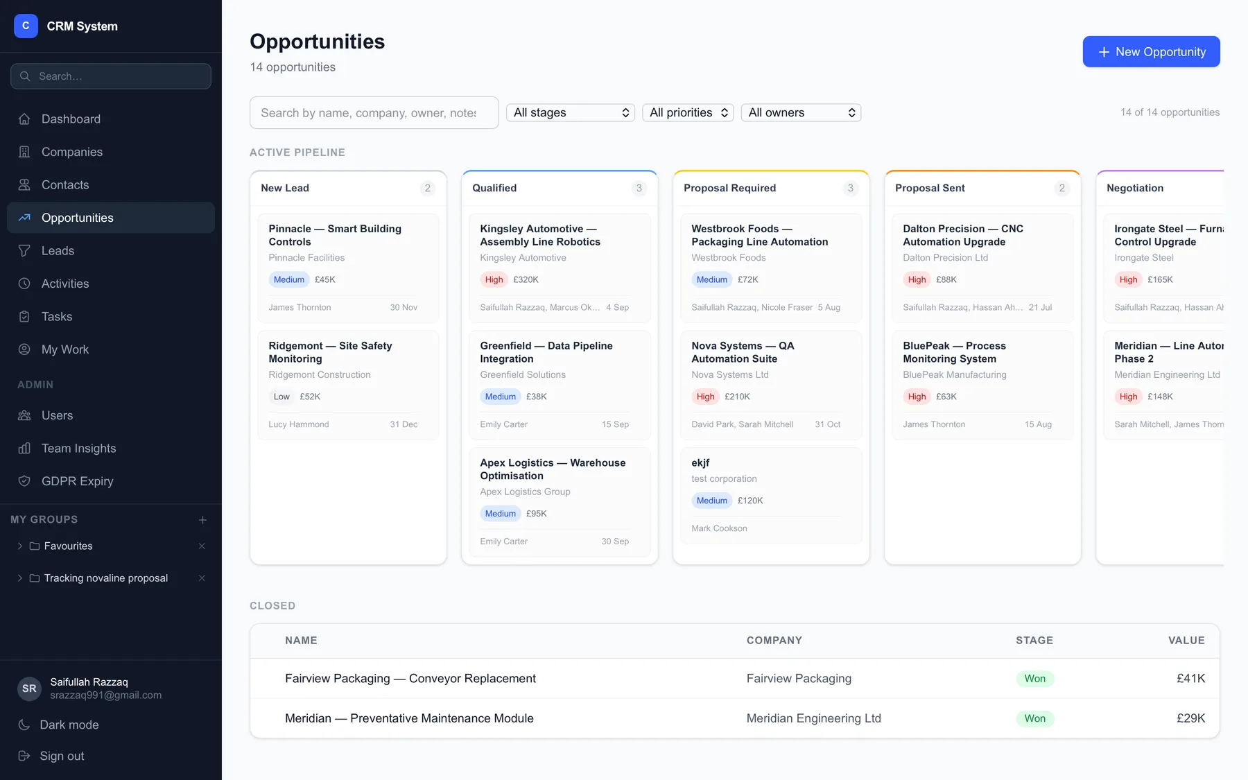Screen dimensions: 1248x780
Task: Open Kingsley Automotive Assembly Line Robotics card
Action: coord(560,268)
